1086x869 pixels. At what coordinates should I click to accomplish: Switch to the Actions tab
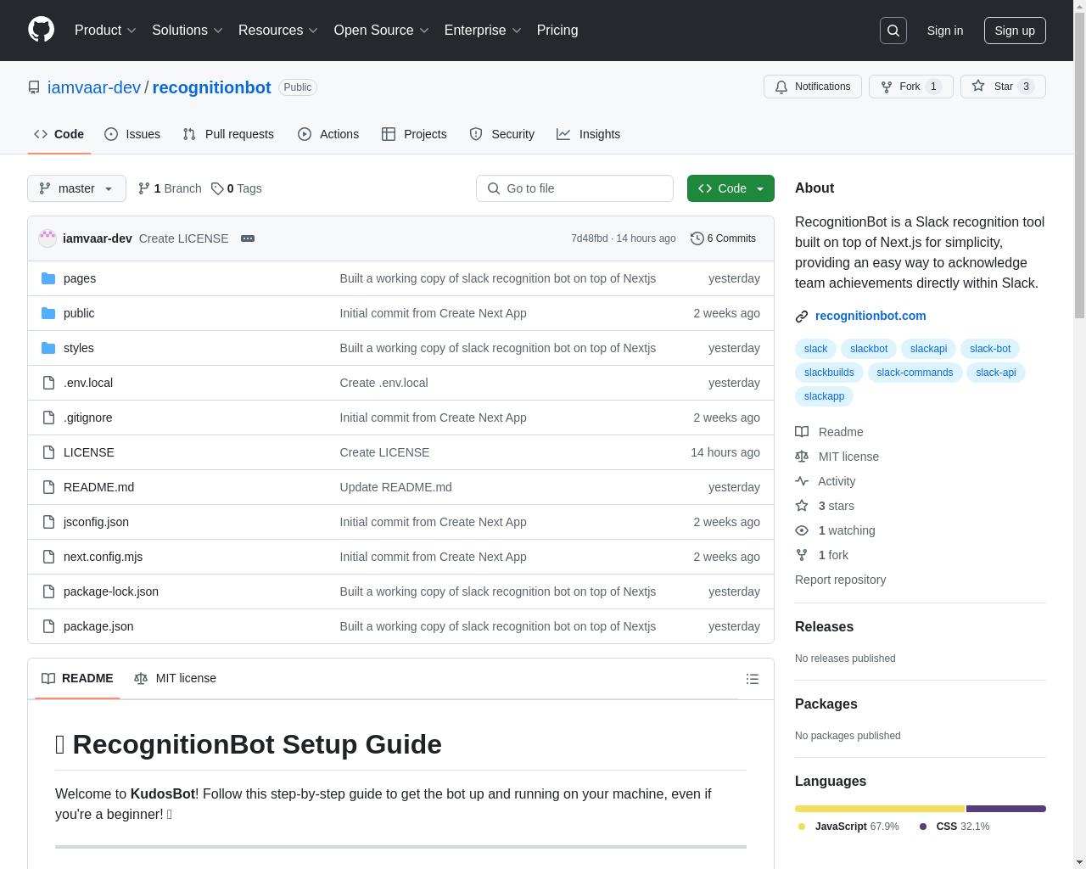point(328,134)
